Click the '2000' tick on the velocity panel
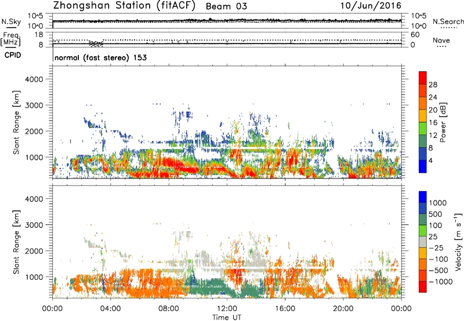Image resolution: width=464 pixels, height=321 pixels. click(x=34, y=251)
